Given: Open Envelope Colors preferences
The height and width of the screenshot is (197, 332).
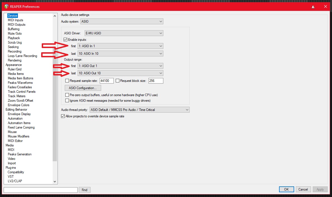Looking at the screenshot, I should [18, 105].
